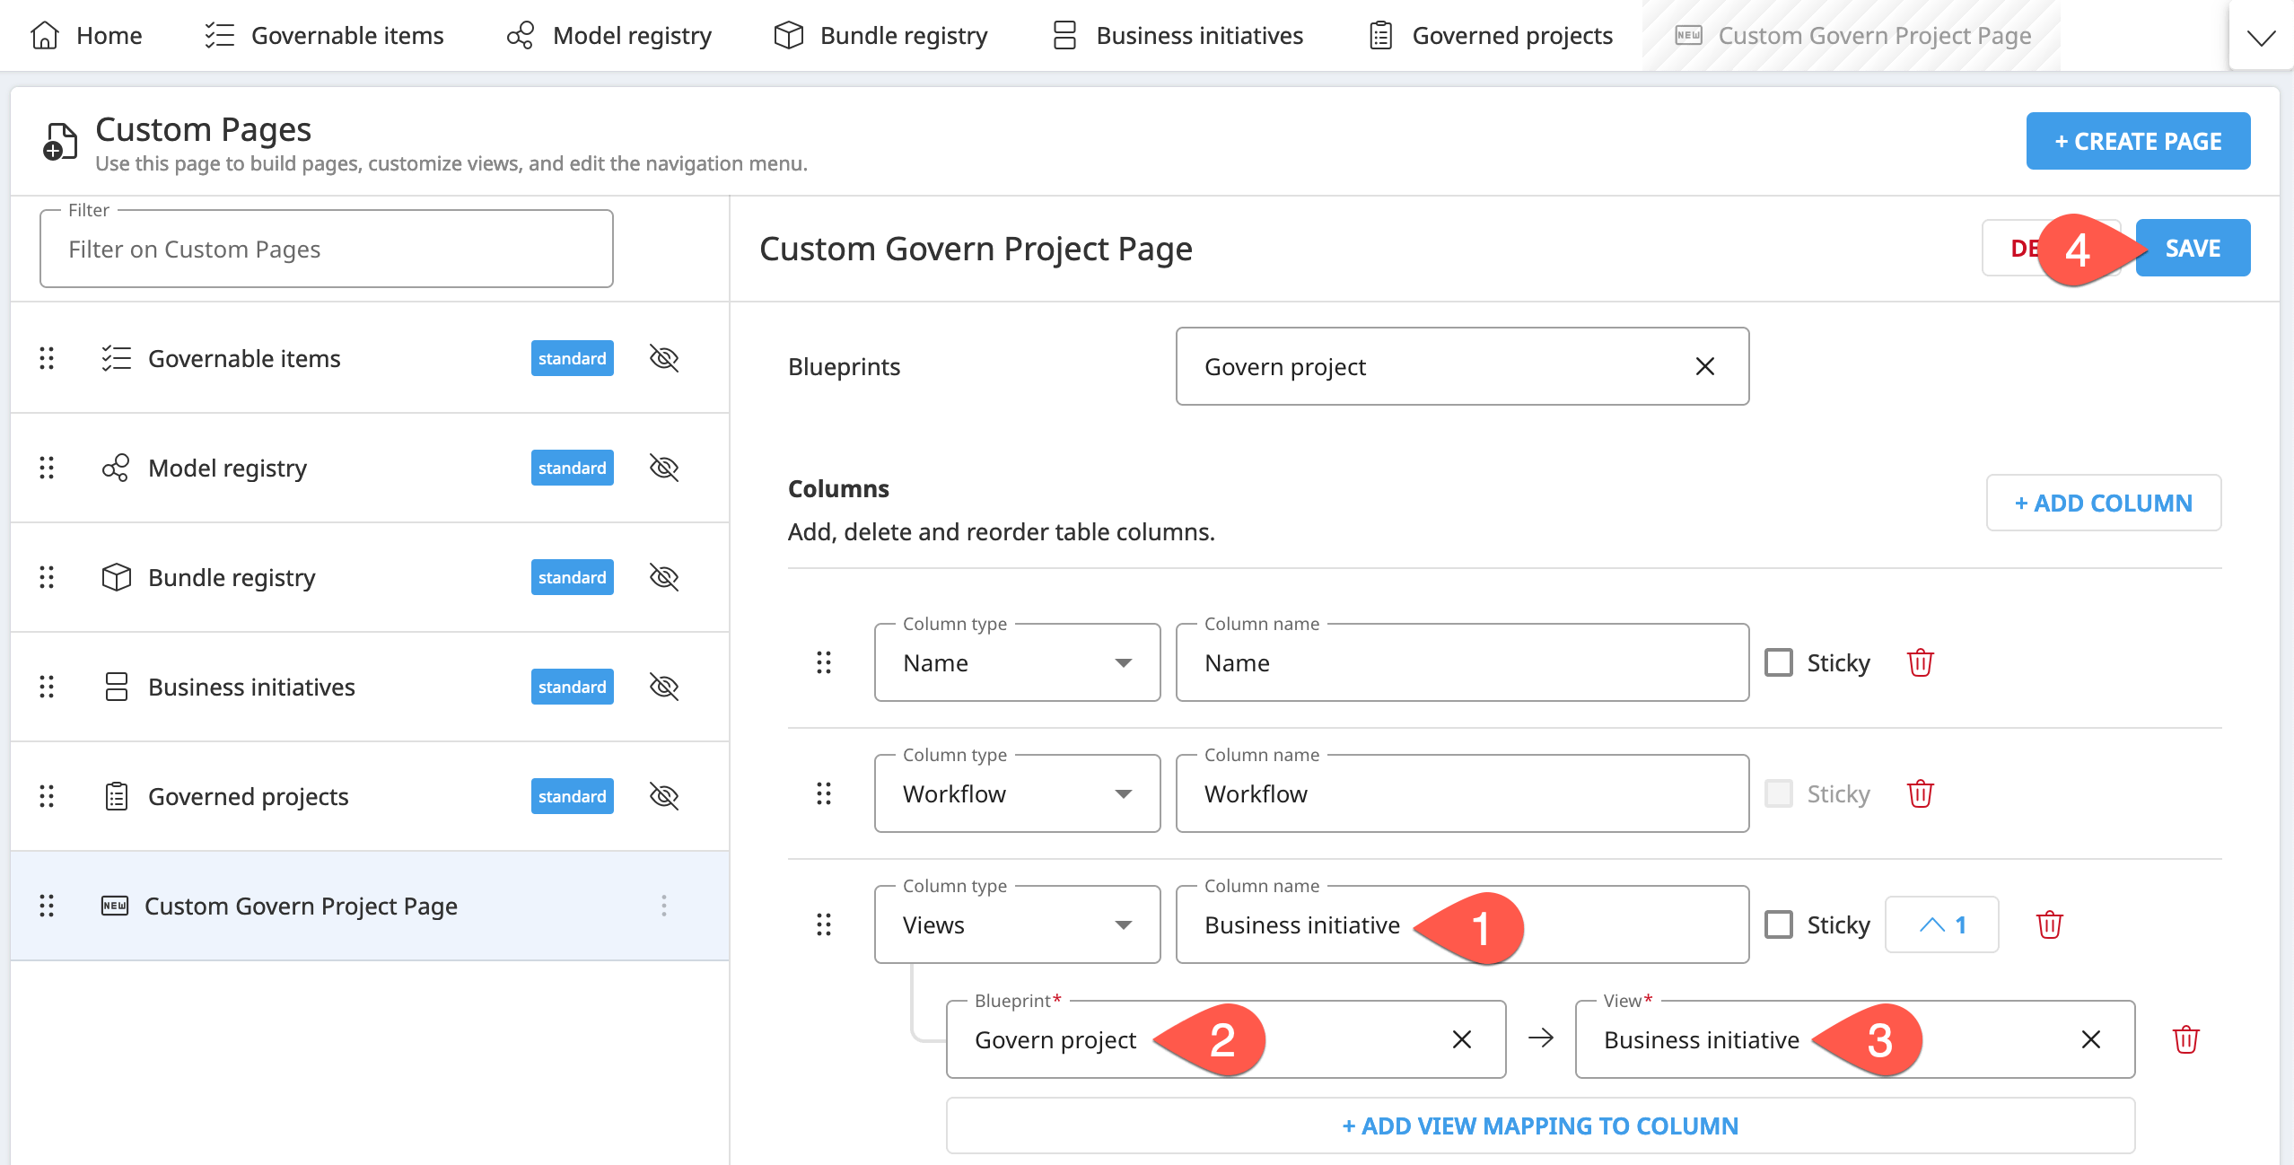Open the Governable items navigation tab
Image resolution: width=2294 pixels, height=1165 pixels.
pos(324,35)
